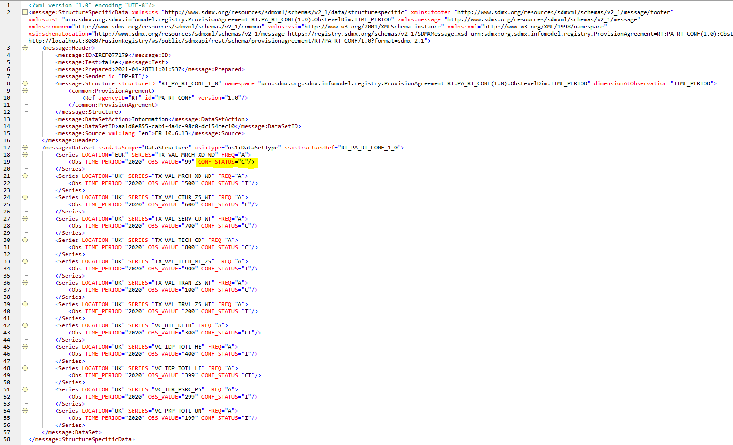Collapse the TX_VAL_TECH_CD Series fold
Screen dimensions: 733x445
[25, 240]
